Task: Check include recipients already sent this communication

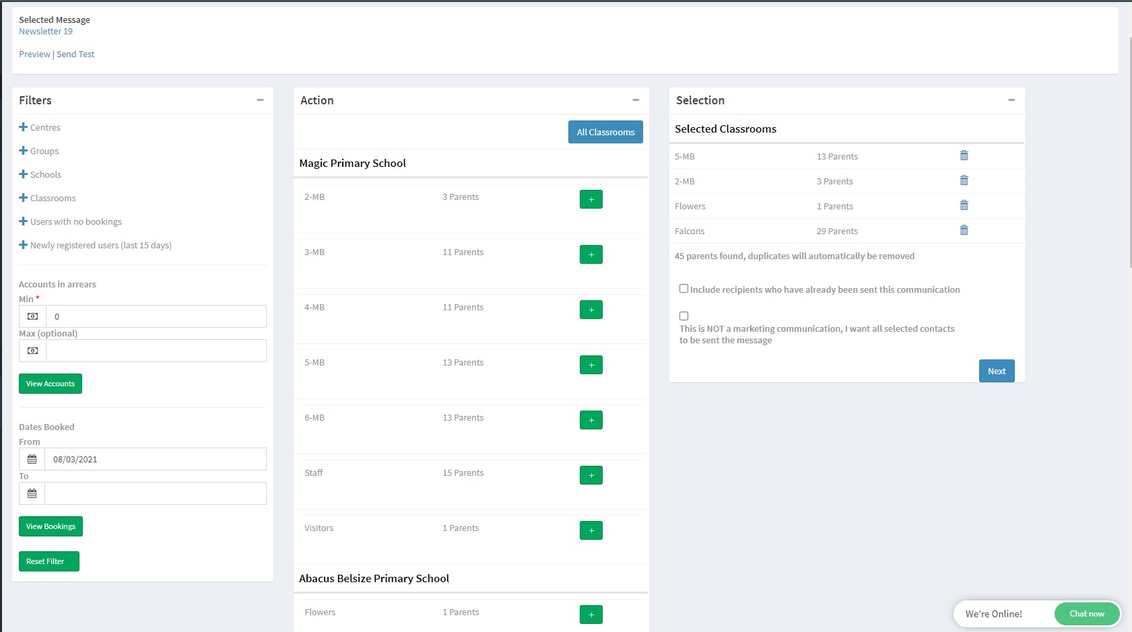Action: point(684,288)
